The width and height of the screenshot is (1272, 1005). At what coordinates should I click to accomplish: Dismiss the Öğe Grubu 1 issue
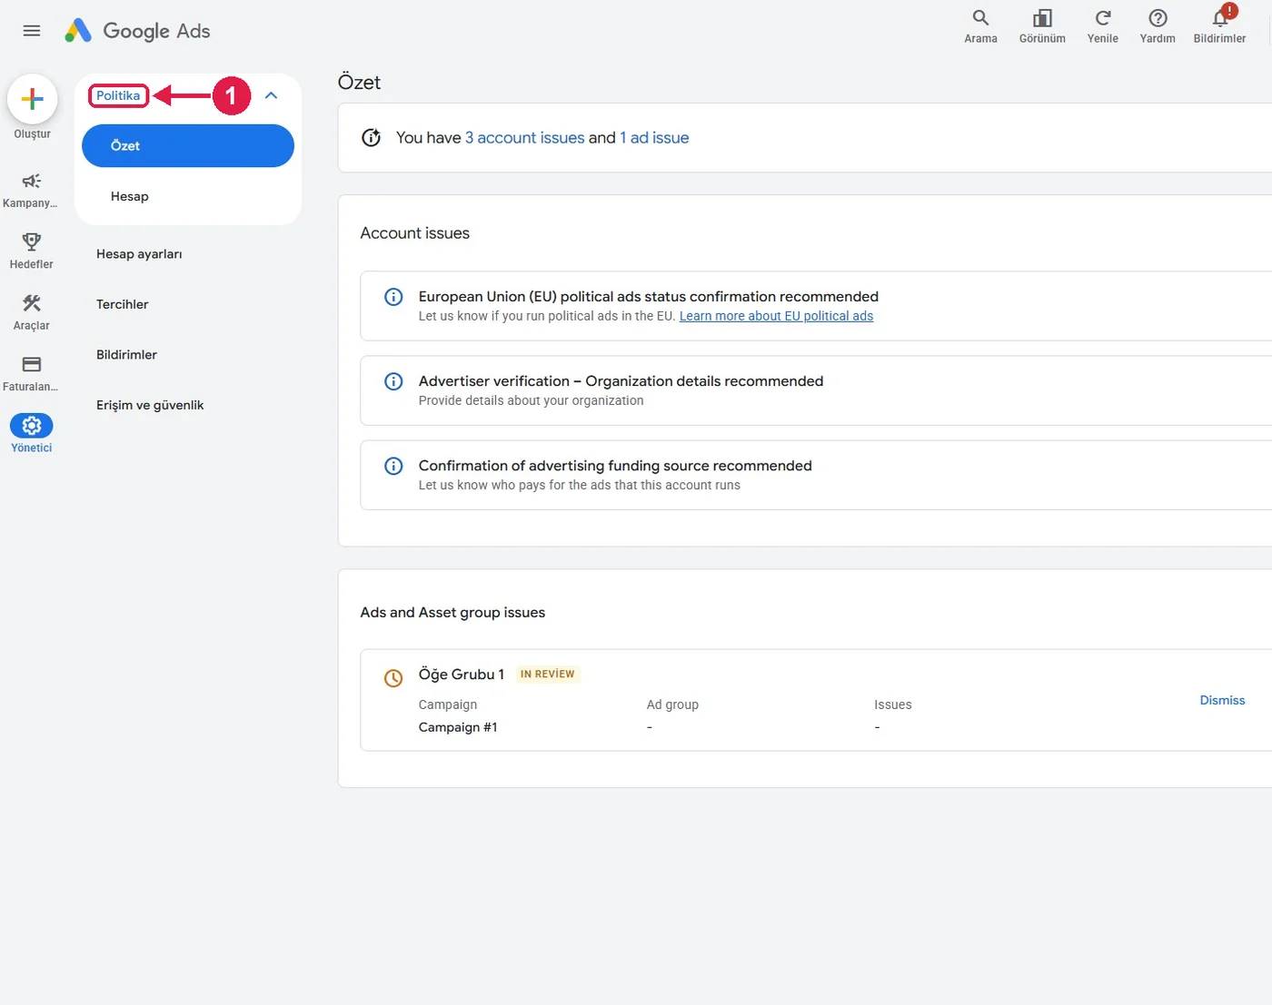1222,700
